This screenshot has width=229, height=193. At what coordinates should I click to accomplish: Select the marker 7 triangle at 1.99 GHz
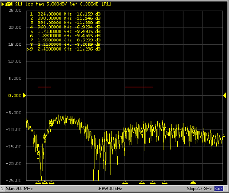153,182
